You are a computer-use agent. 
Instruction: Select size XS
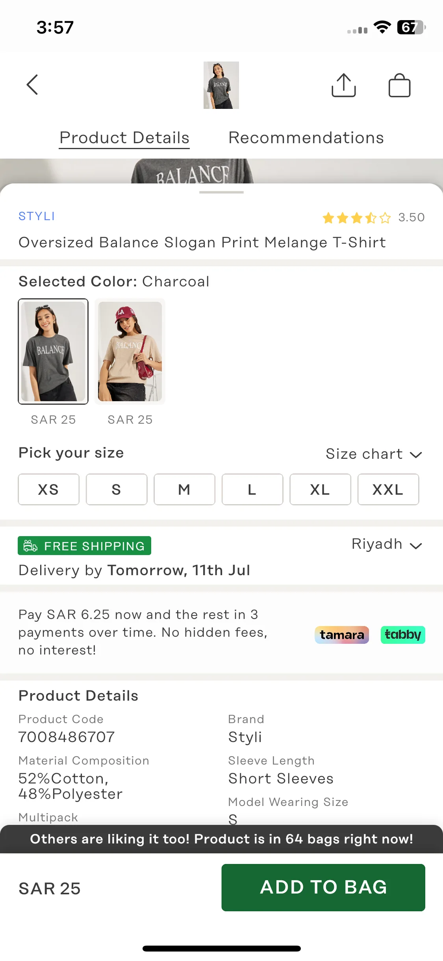48,490
